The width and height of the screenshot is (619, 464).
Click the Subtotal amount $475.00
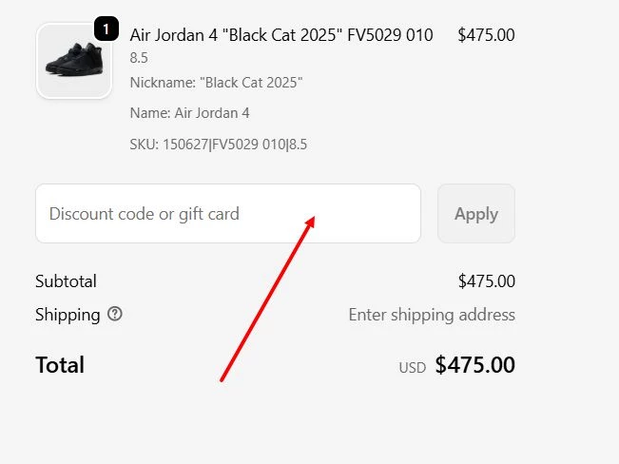point(486,281)
